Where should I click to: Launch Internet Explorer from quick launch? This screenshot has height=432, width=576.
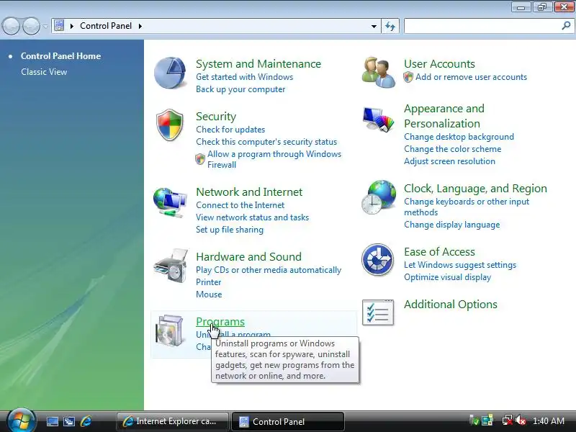coord(86,421)
